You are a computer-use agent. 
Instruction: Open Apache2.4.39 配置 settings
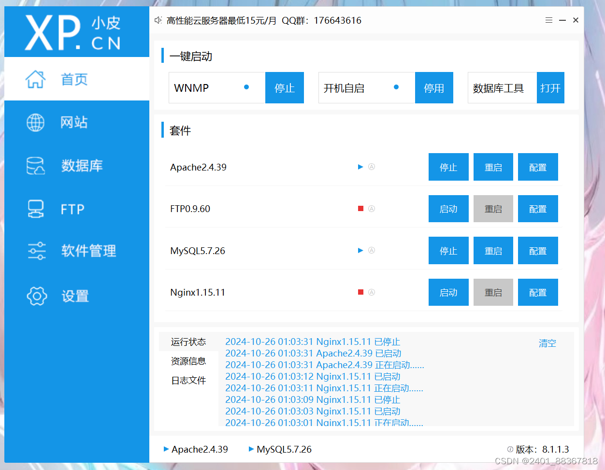click(x=538, y=167)
